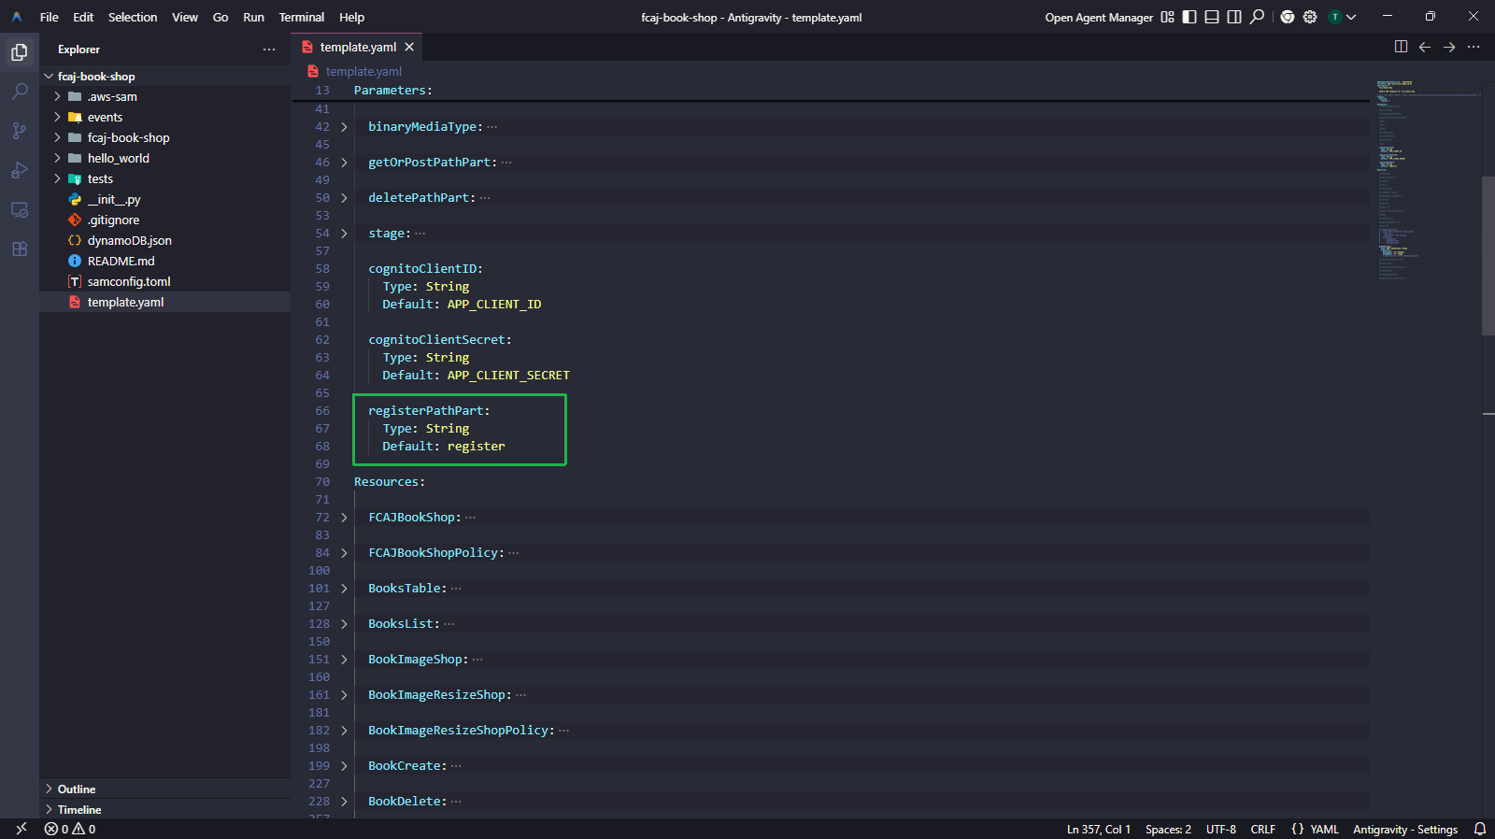Close the template.yaml editor tab
This screenshot has height=839, width=1495.
(409, 47)
